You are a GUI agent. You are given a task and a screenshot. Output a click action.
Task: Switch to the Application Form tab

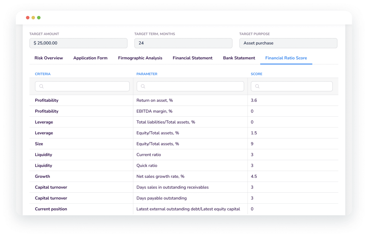coord(90,58)
